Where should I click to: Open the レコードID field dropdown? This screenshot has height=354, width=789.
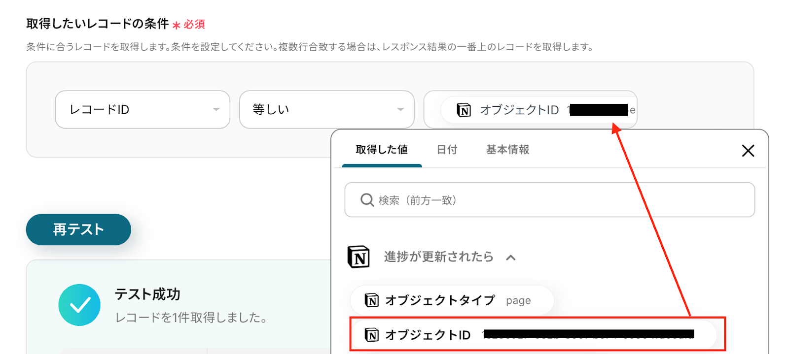point(142,110)
